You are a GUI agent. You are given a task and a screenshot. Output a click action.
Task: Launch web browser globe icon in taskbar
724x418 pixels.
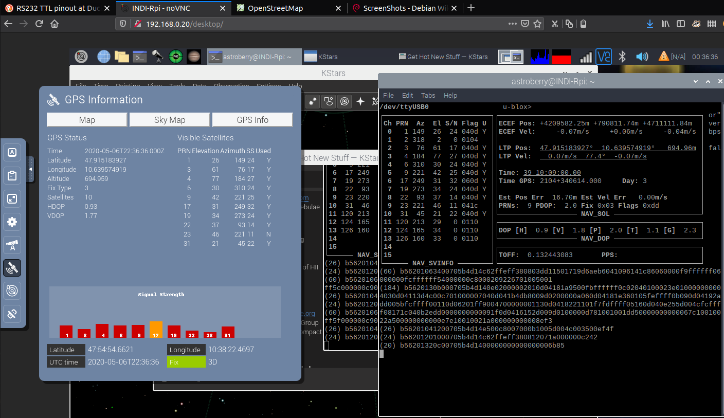coord(104,57)
